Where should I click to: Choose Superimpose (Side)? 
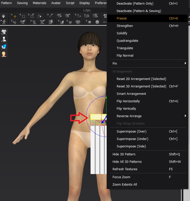click(147, 146)
